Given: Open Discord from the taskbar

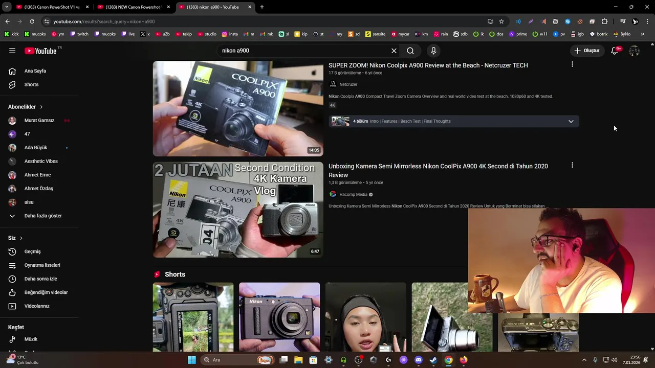Looking at the screenshot, I should (x=419, y=360).
